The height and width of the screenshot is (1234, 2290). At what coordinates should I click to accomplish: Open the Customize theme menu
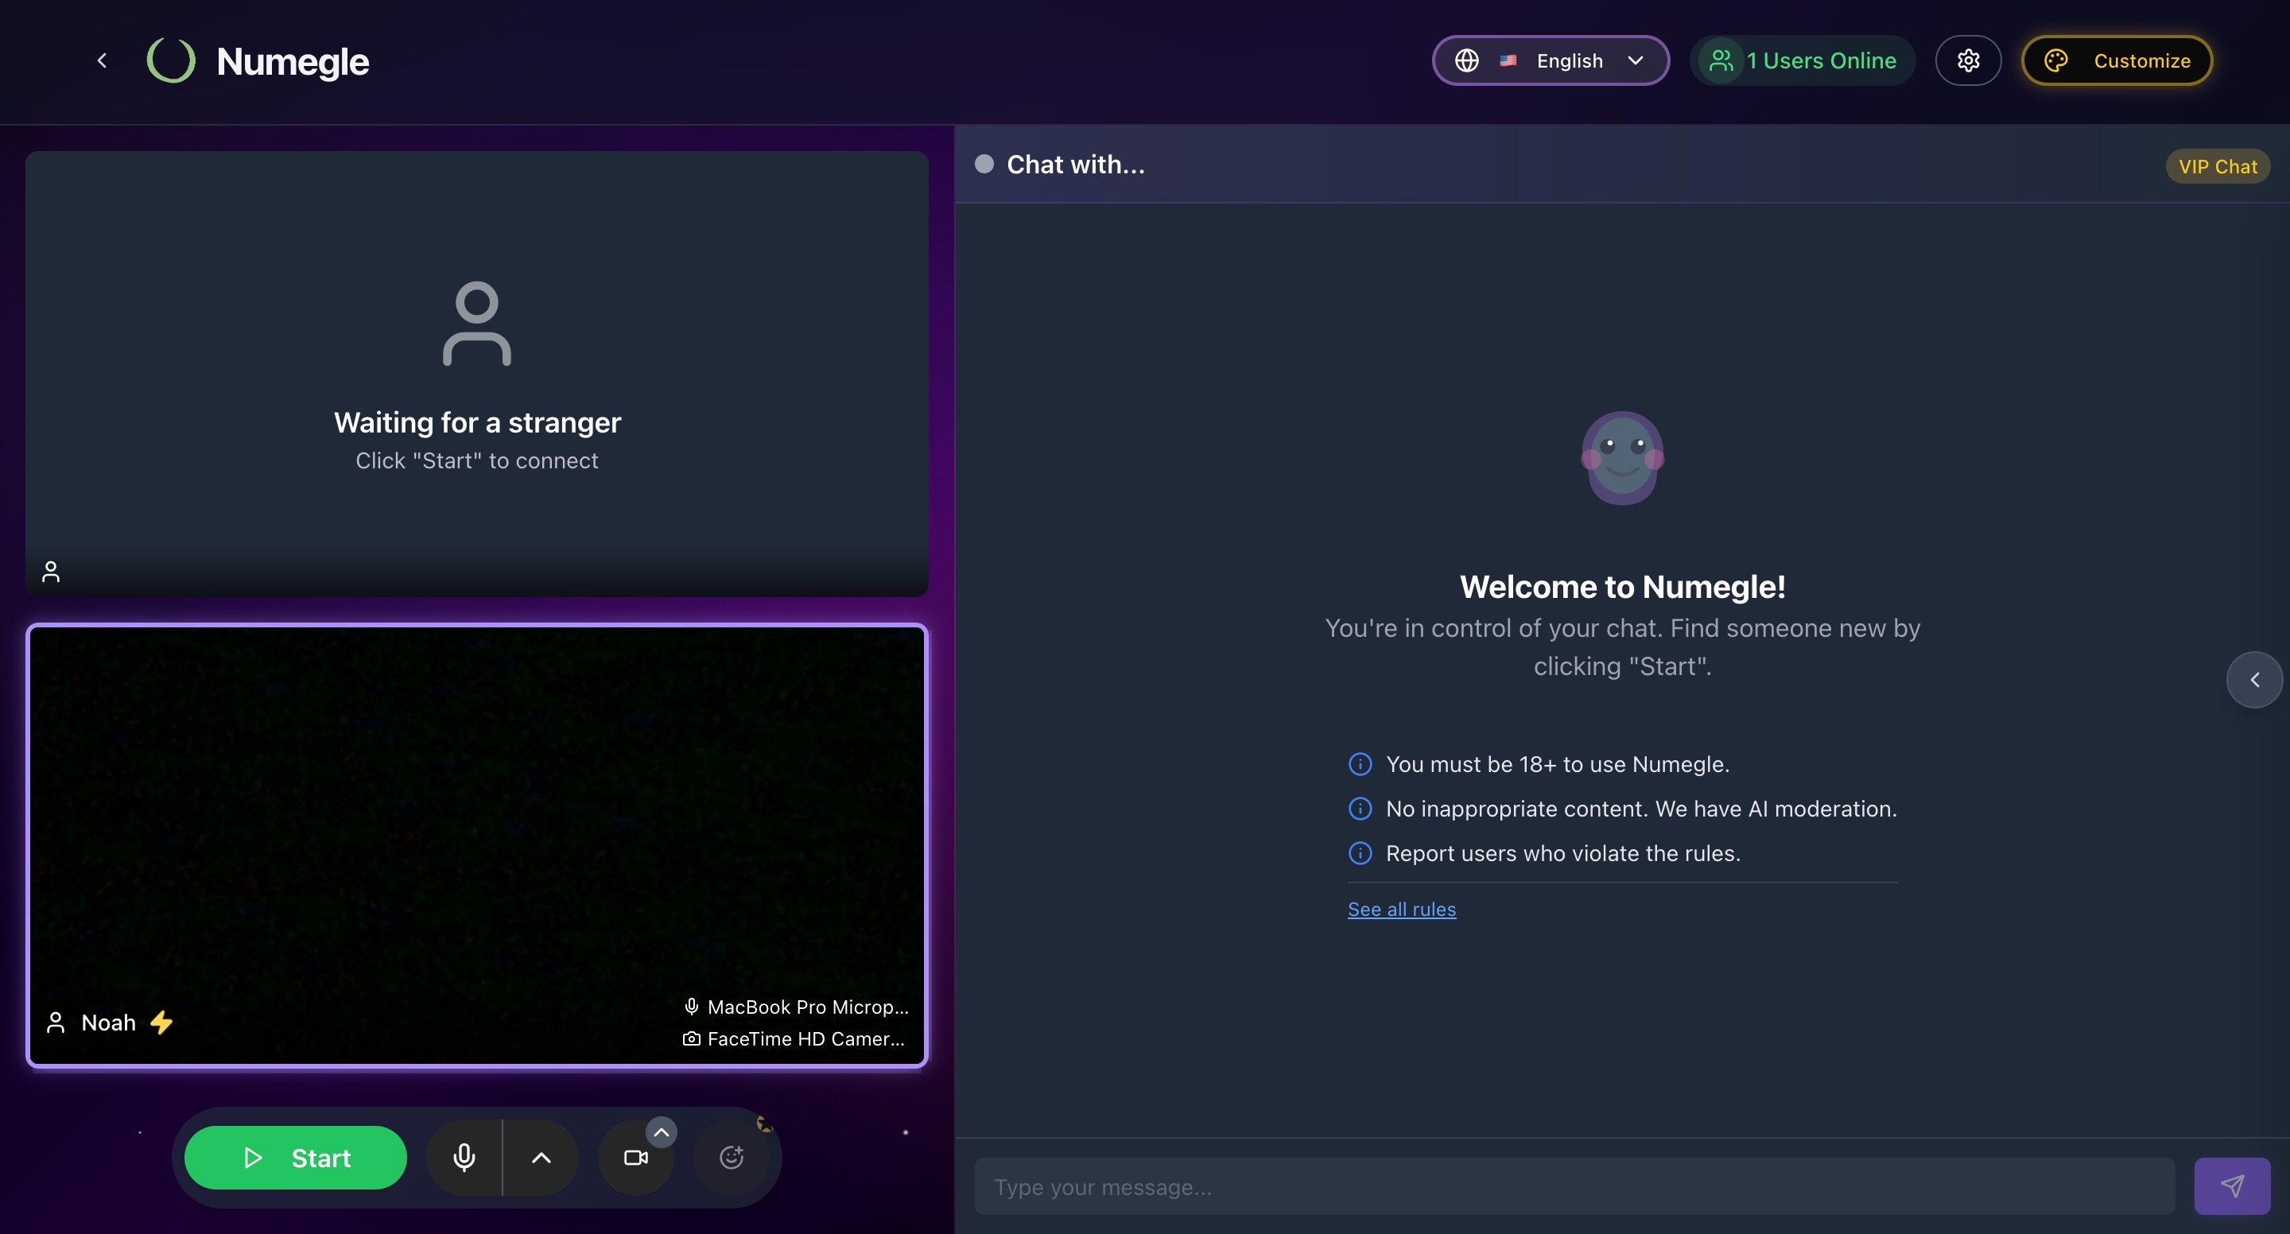[2117, 60]
